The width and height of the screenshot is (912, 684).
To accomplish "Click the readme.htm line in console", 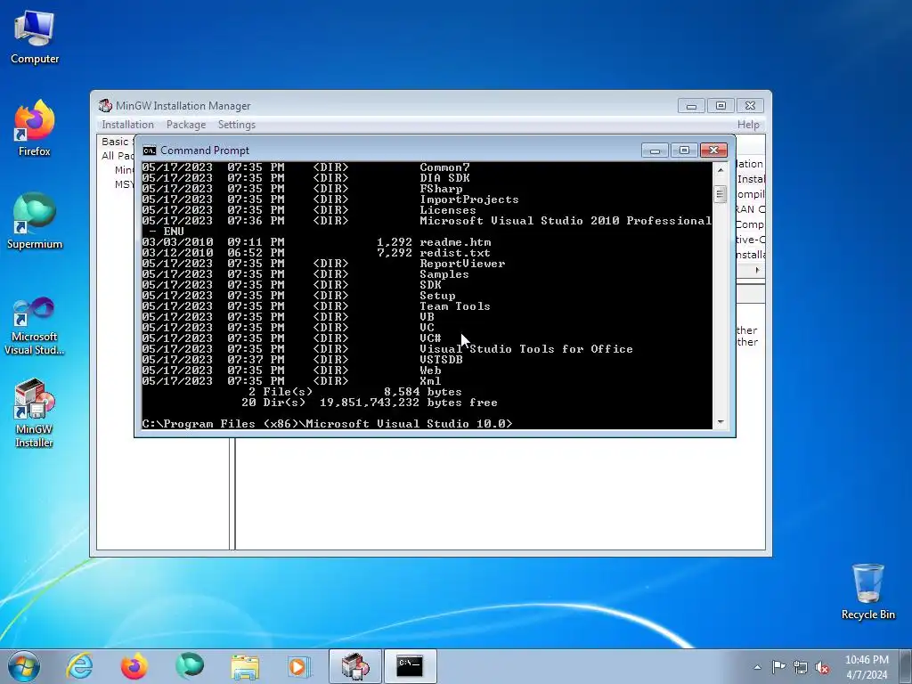I will [x=316, y=242].
